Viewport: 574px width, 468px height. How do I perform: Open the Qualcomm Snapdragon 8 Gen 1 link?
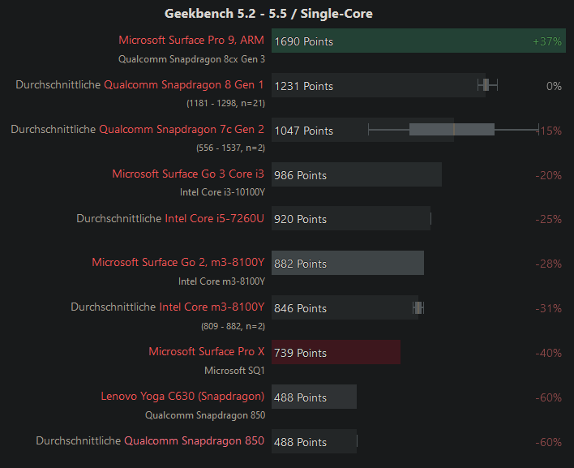[184, 84]
